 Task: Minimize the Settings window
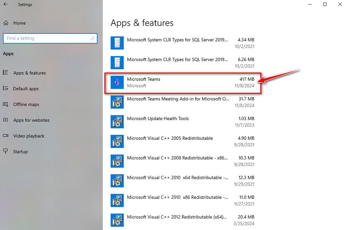[310, 4]
